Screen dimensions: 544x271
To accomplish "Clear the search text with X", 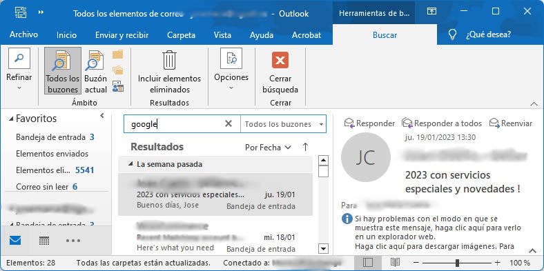I will [x=229, y=123].
